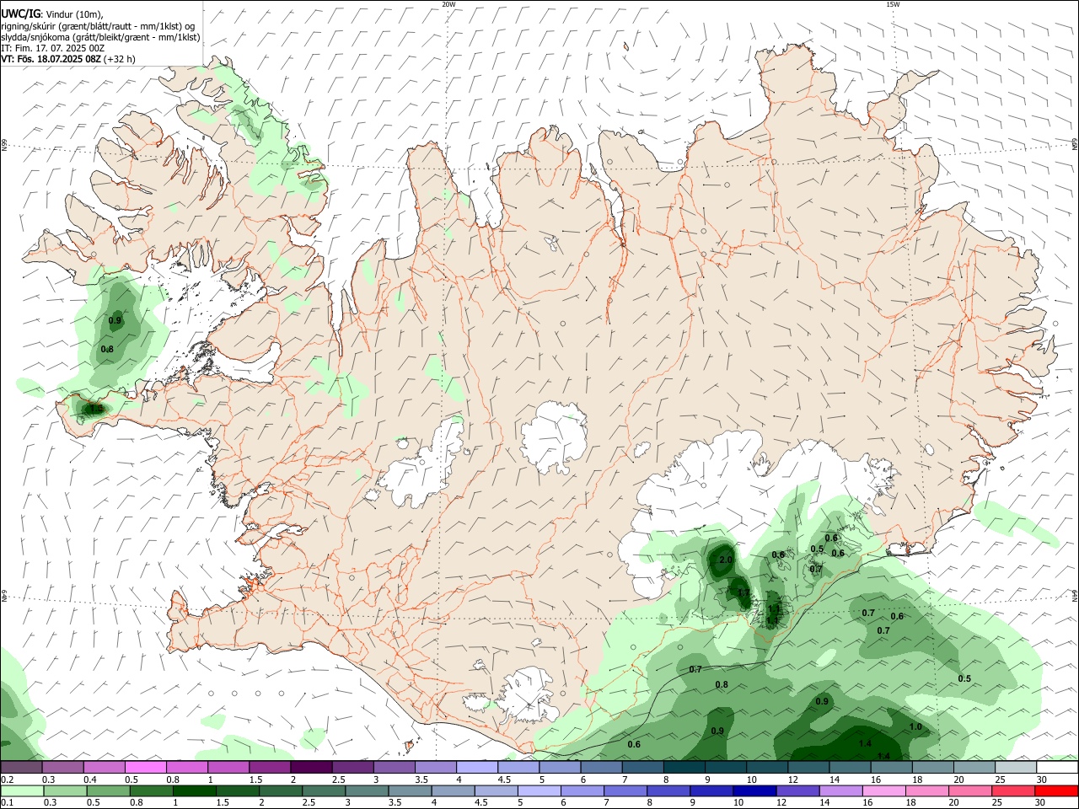This screenshot has height=809, width=1079.
Task: Select the white swatch ending the snow scale
Action: pyautogui.click(x=1057, y=767)
